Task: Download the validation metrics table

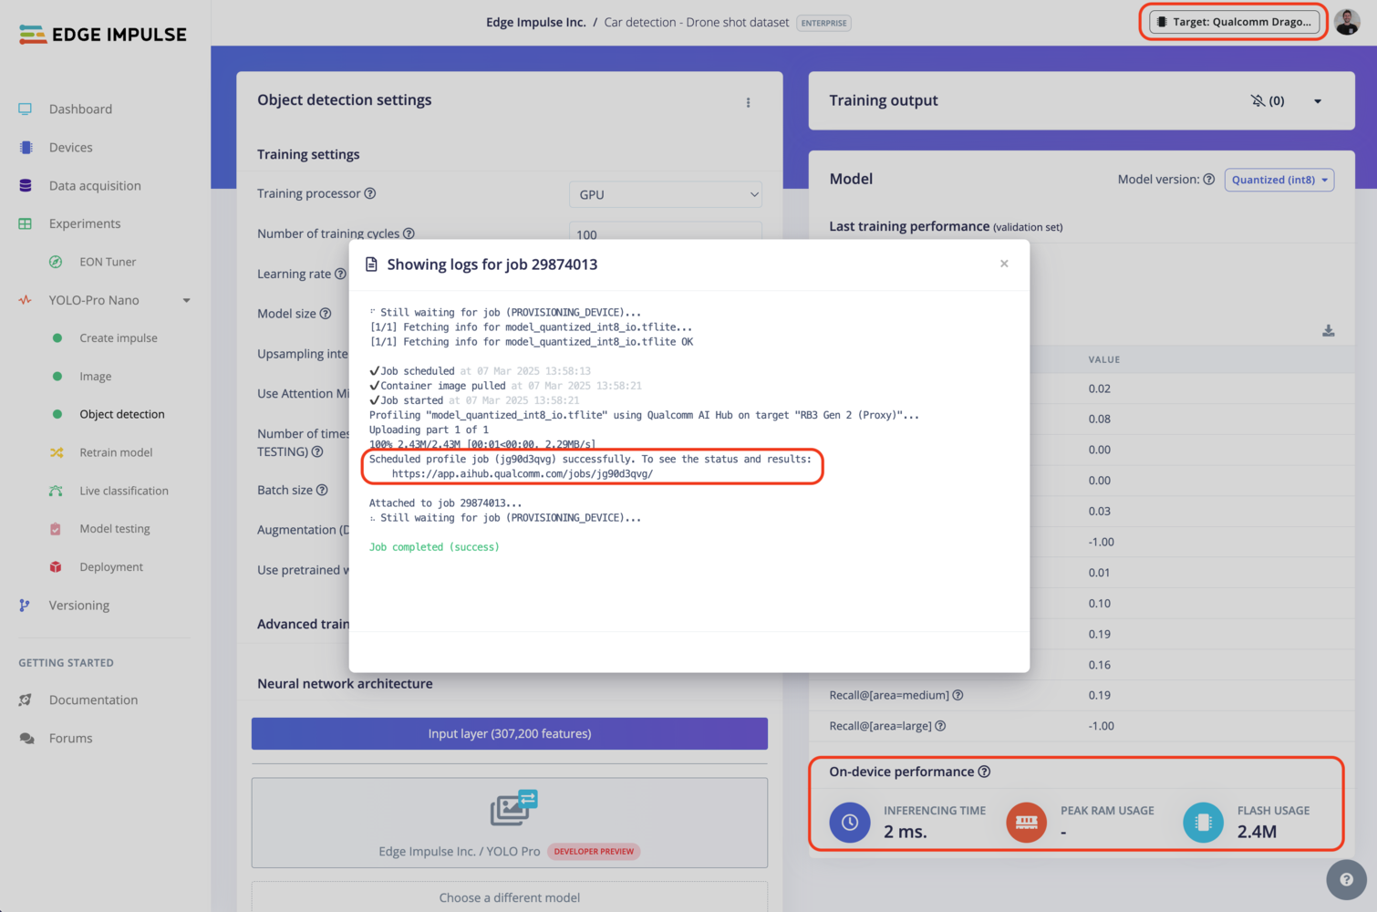Action: coord(1329,330)
